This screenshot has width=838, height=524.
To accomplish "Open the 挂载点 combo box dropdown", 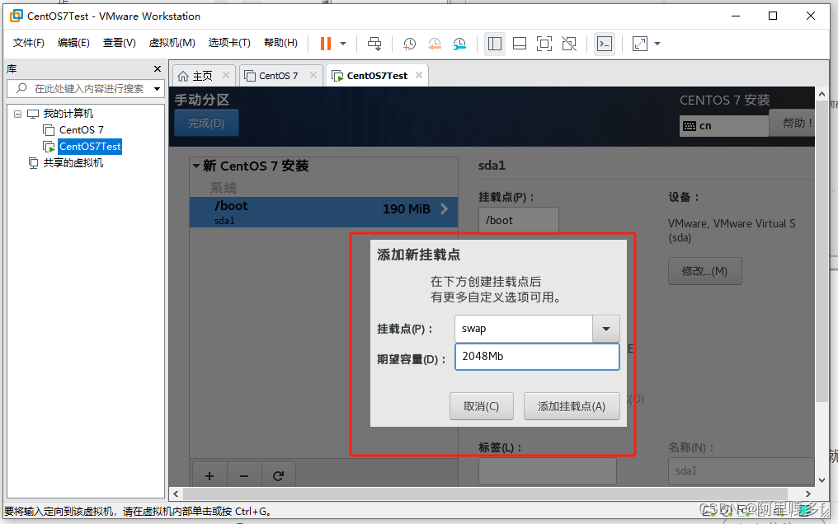I will (606, 329).
